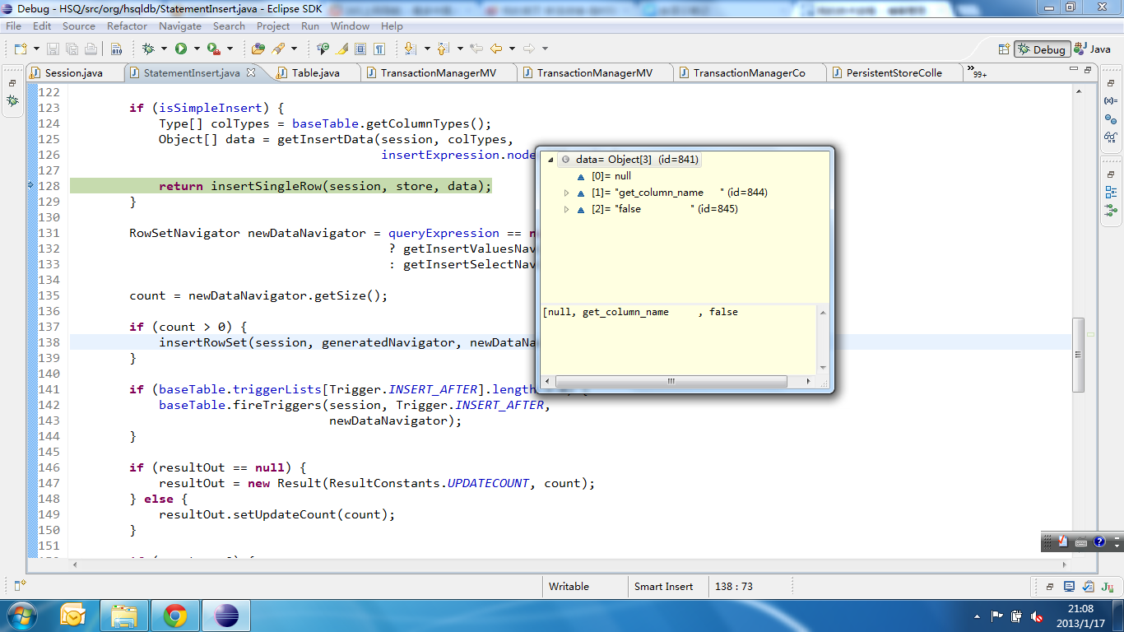The image size is (1124, 632).
Task: Expand the [1] "get_column_name" array element
Action: (x=566, y=193)
